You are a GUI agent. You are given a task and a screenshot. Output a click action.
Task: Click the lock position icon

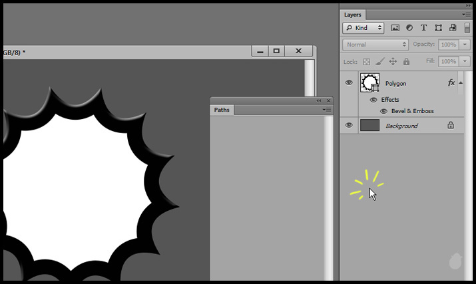(x=393, y=61)
